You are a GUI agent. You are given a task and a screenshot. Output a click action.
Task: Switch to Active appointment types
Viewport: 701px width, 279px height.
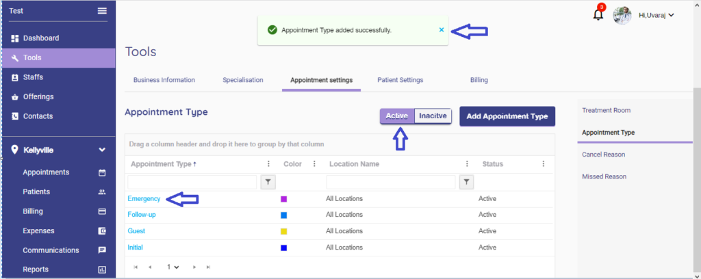[397, 116]
